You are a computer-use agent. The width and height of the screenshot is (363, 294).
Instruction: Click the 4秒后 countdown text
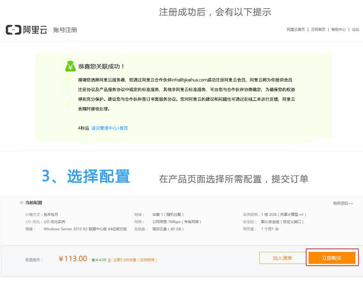click(83, 128)
